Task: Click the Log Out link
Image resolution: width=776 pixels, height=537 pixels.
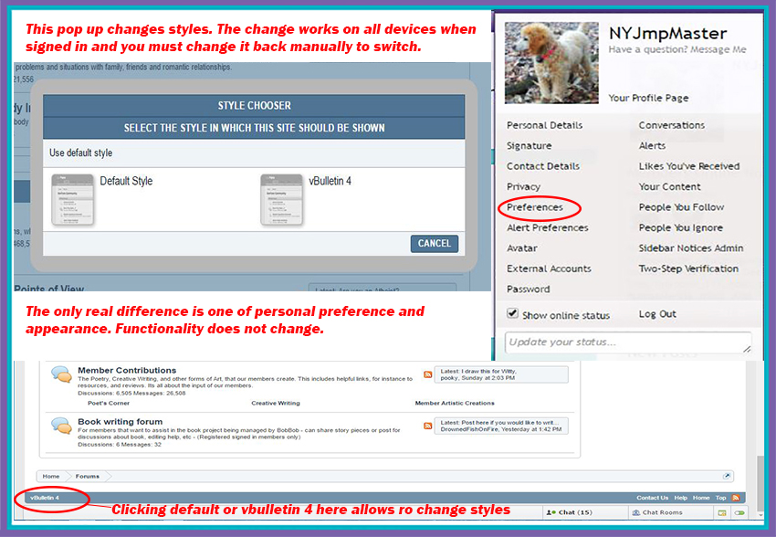Action: point(657,314)
